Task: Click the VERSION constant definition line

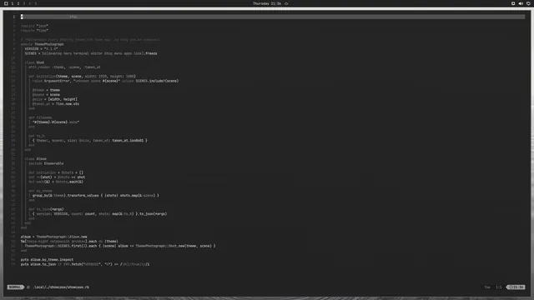Action: [41, 48]
